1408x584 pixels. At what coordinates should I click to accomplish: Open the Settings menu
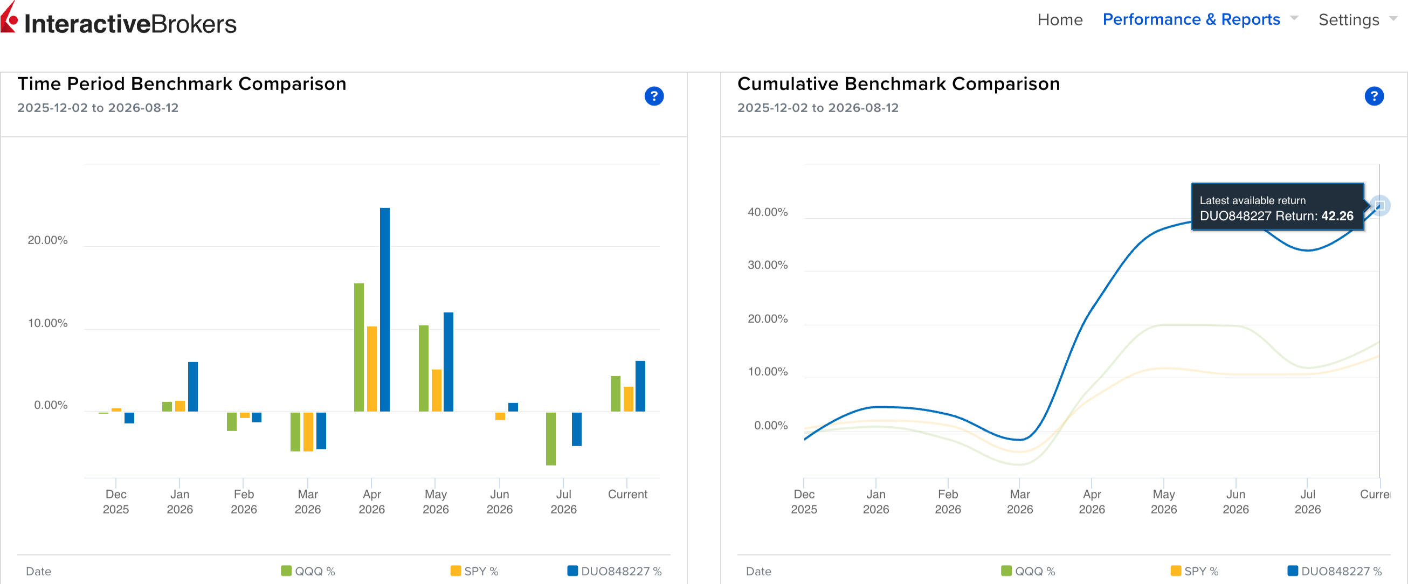(x=1348, y=20)
